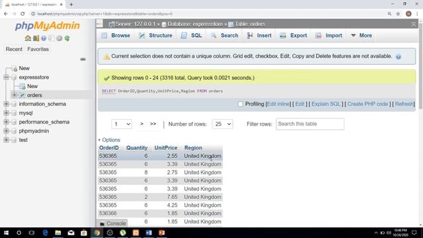Open the More menu dropdown
The image size is (423, 238).
pyautogui.click(x=362, y=35)
